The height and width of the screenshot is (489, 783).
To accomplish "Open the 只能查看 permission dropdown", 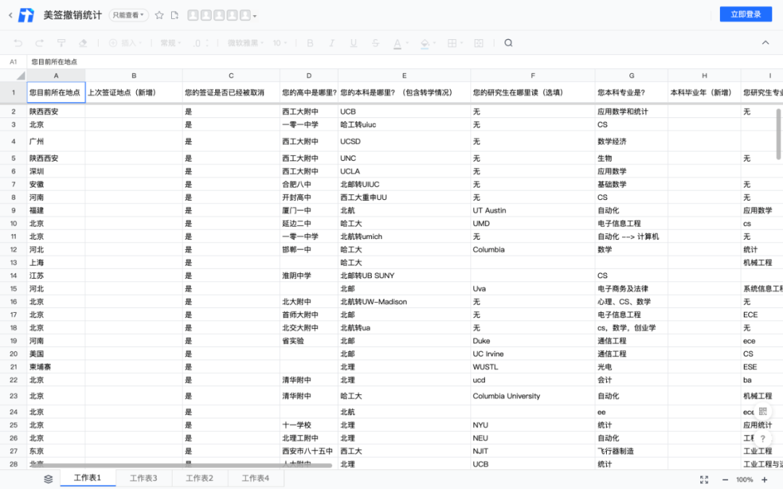I will pyautogui.click(x=128, y=15).
